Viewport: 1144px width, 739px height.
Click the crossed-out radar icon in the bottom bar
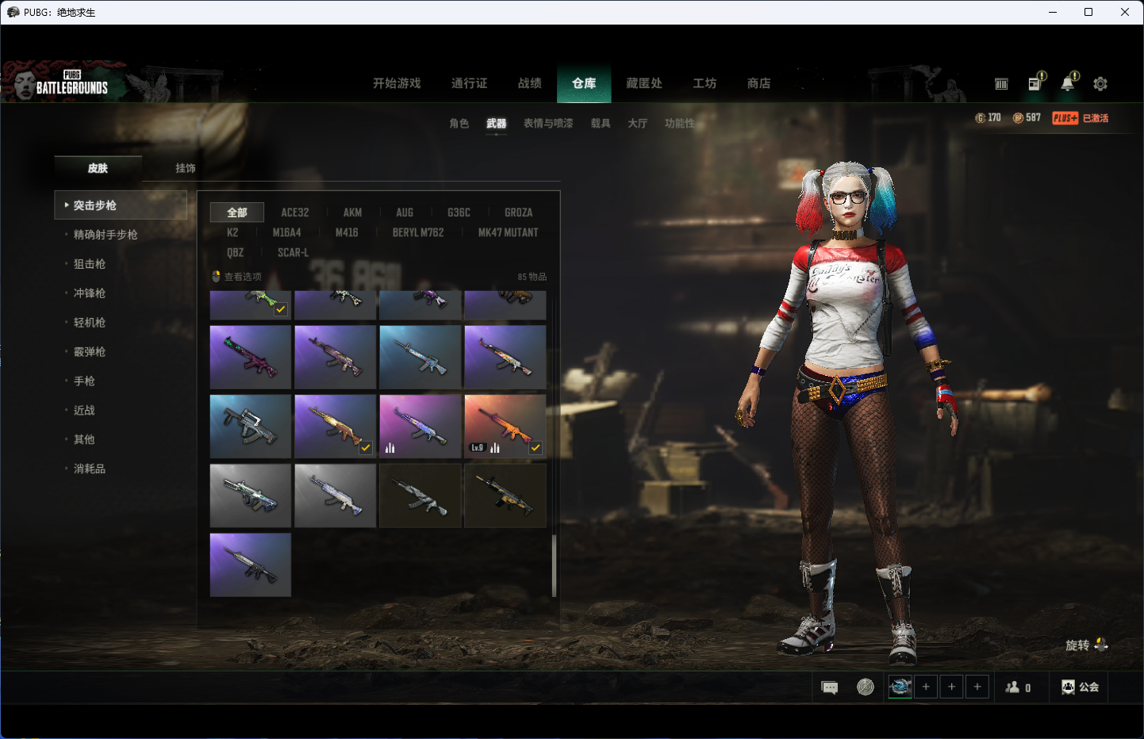point(866,687)
